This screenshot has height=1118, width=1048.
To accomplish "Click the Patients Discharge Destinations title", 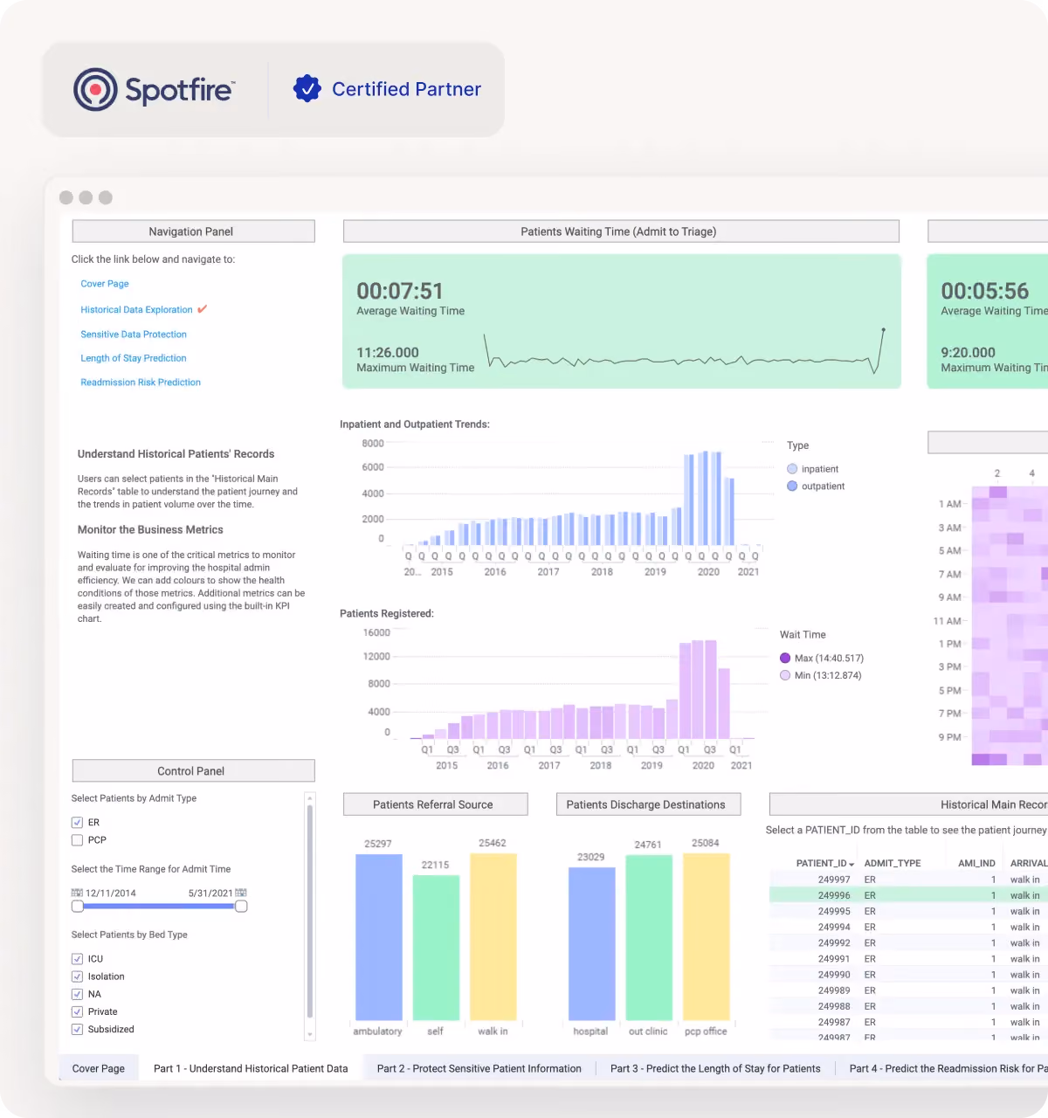I will 648,804.
